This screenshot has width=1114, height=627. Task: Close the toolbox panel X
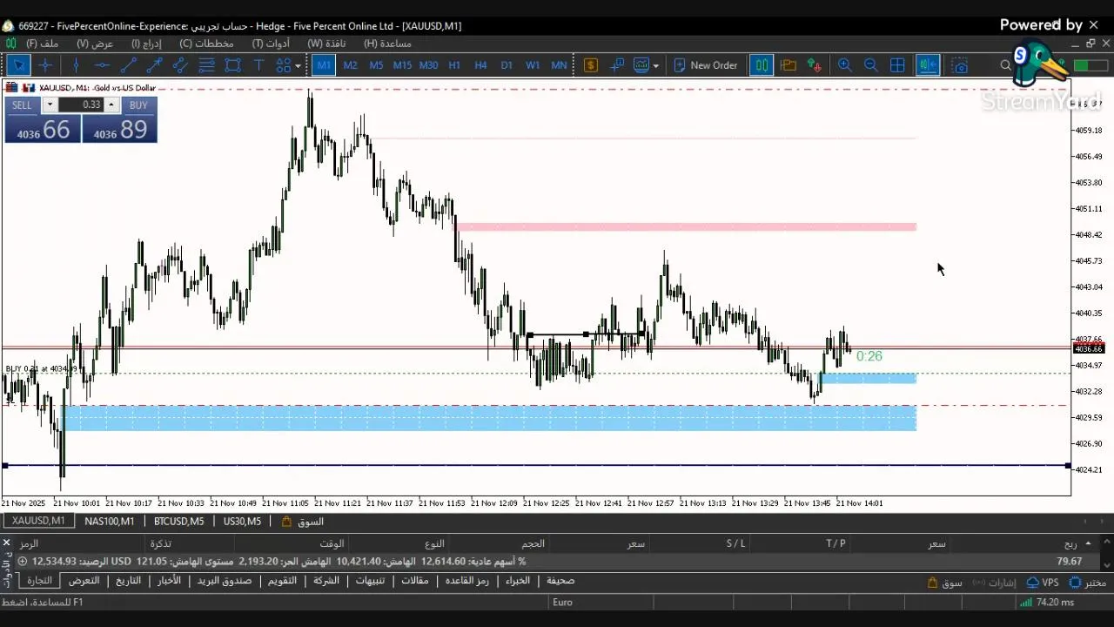click(x=6, y=543)
